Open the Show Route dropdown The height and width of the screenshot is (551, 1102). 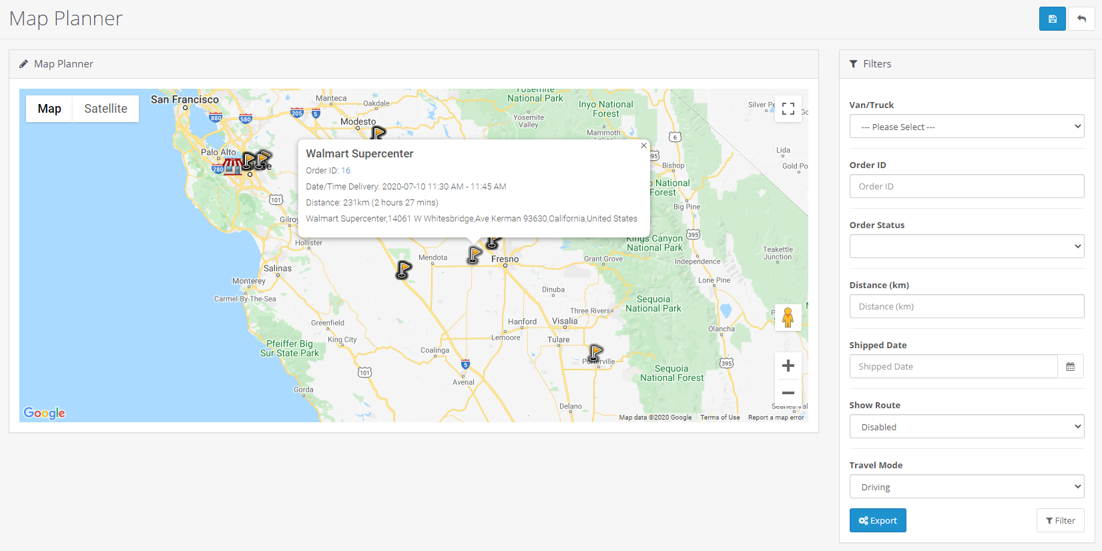pos(967,426)
